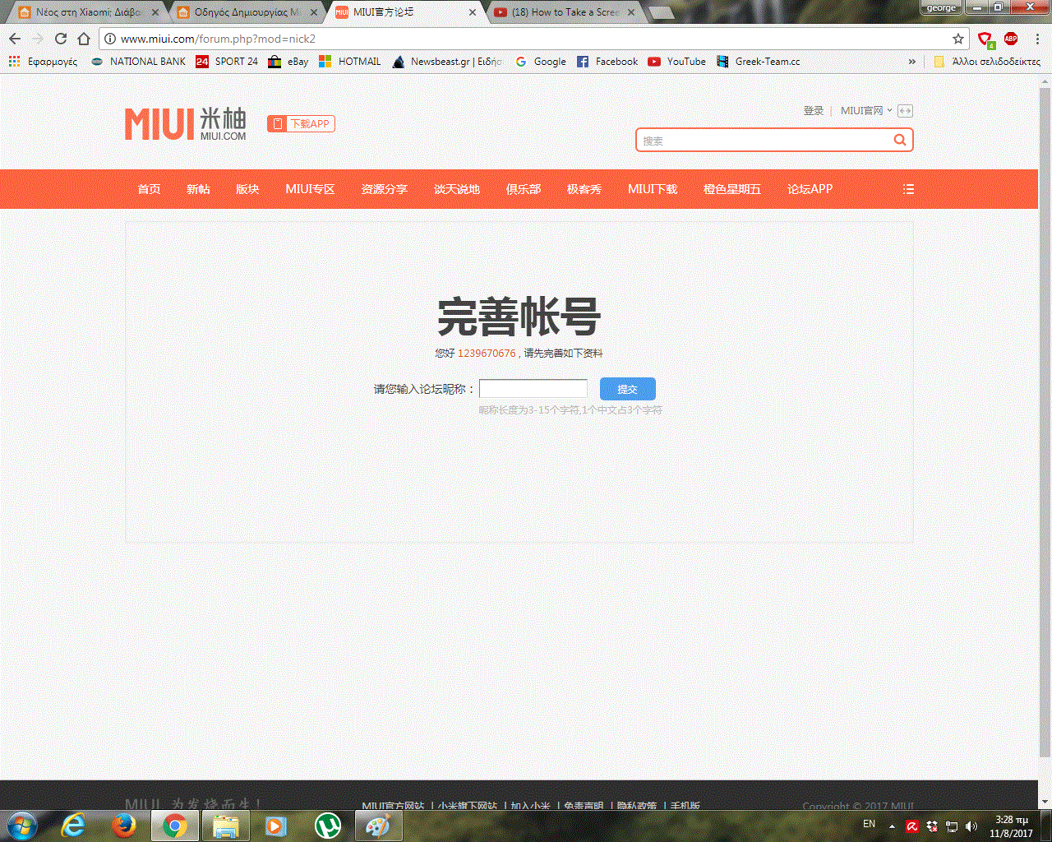Open the Windows Start menu
1052x842 pixels.
coord(22,826)
